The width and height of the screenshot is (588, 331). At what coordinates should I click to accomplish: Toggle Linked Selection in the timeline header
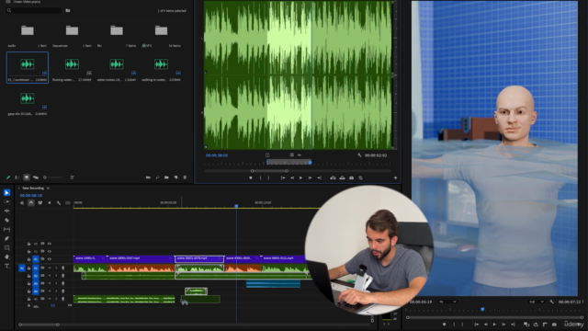click(x=40, y=202)
